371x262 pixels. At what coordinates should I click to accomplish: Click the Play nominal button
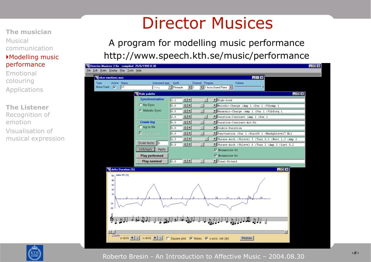click(x=152, y=161)
